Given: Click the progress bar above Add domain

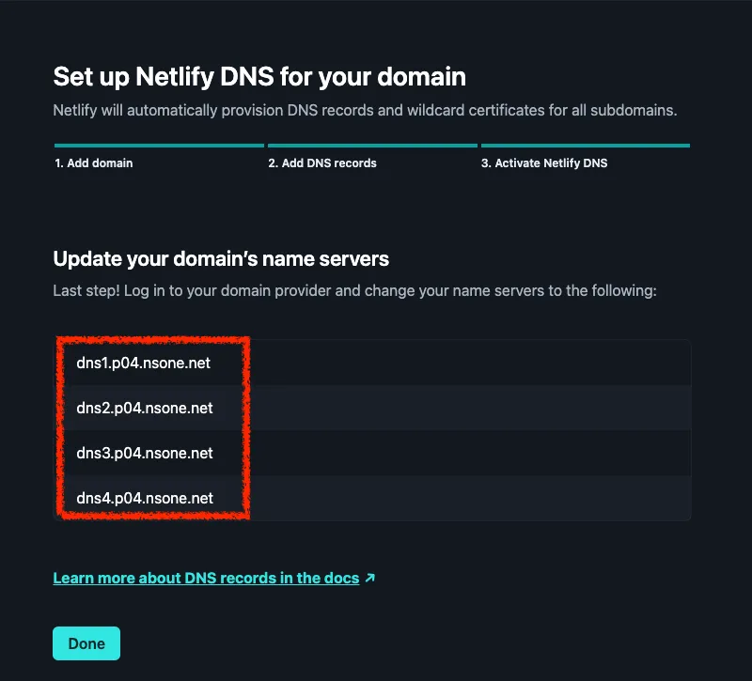Looking at the screenshot, I should (159, 146).
